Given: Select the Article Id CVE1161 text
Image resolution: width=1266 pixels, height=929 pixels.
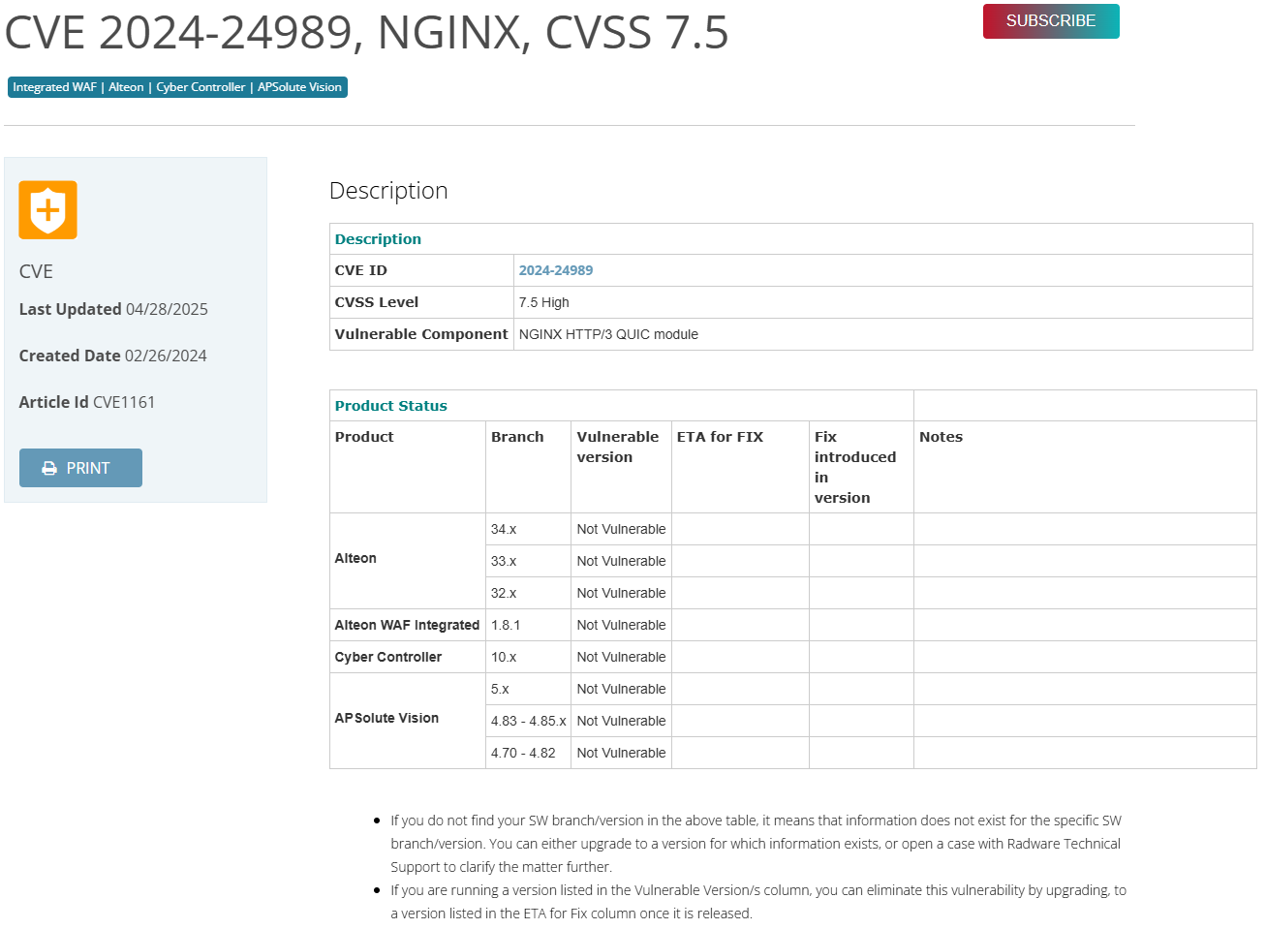Looking at the screenshot, I should pos(87,402).
